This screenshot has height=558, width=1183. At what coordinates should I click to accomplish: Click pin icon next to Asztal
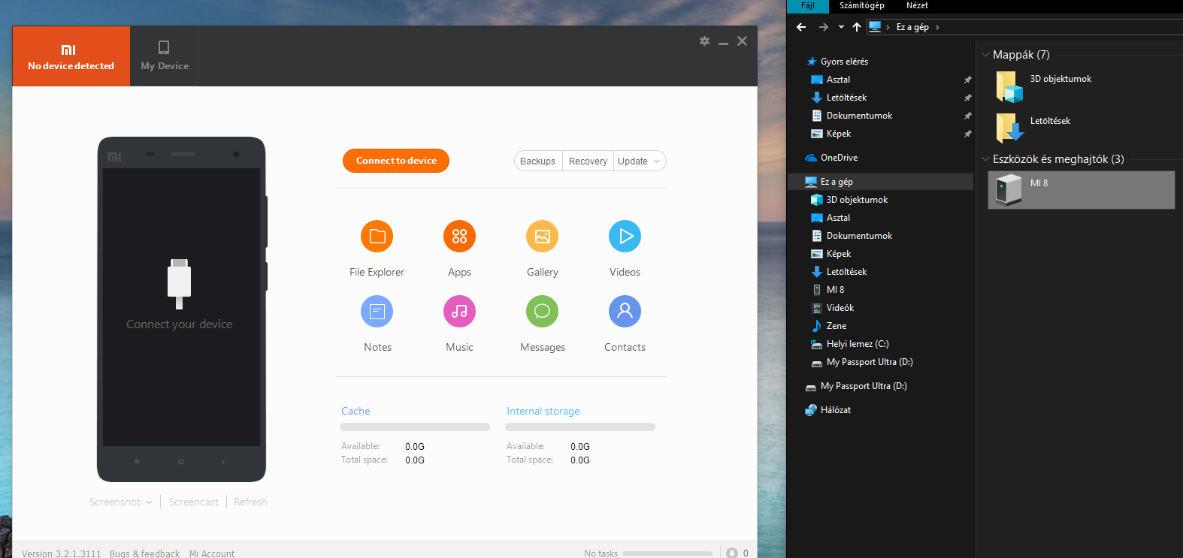click(x=967, y=80)
